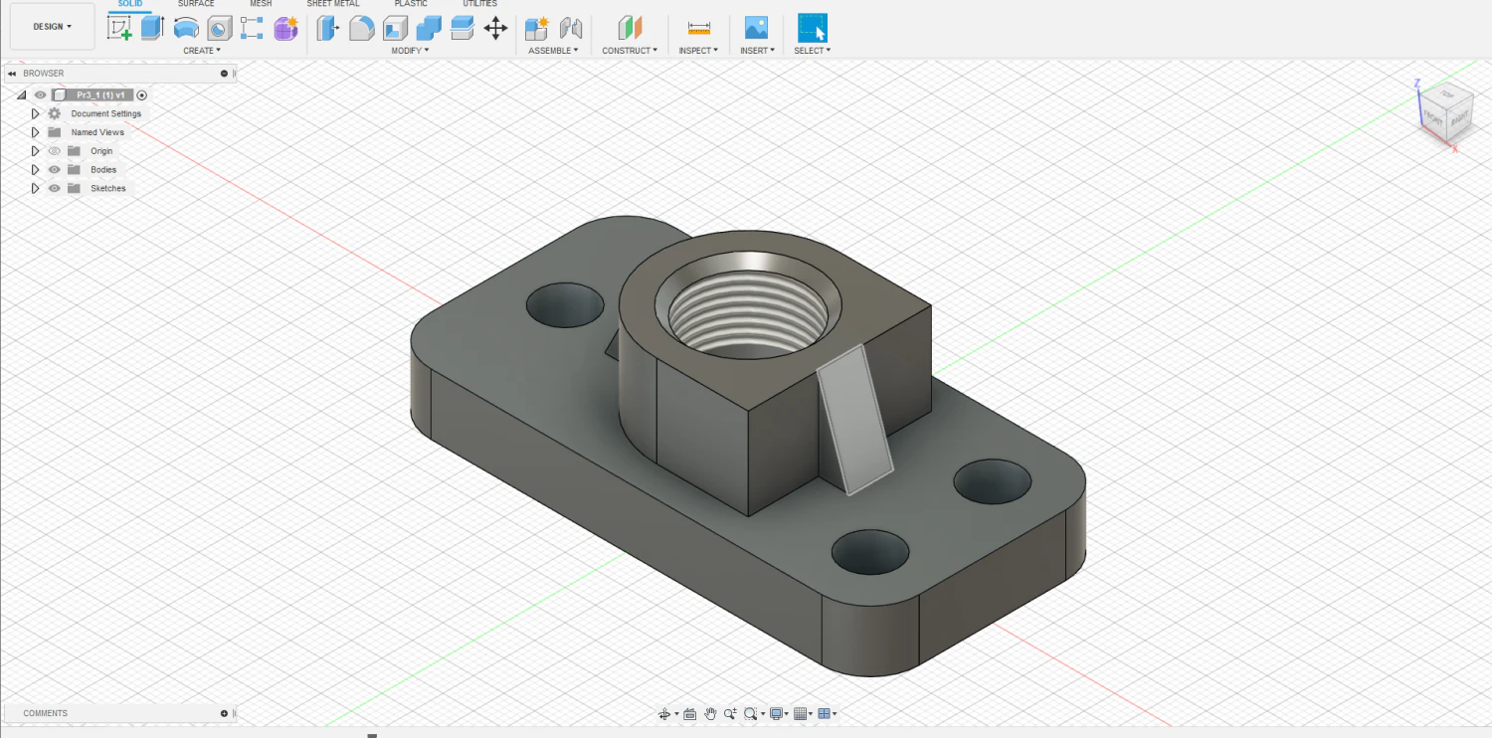Select the Measure tool
The width and height of the screenshot is (1492, 738).
[x=699, y=28]
